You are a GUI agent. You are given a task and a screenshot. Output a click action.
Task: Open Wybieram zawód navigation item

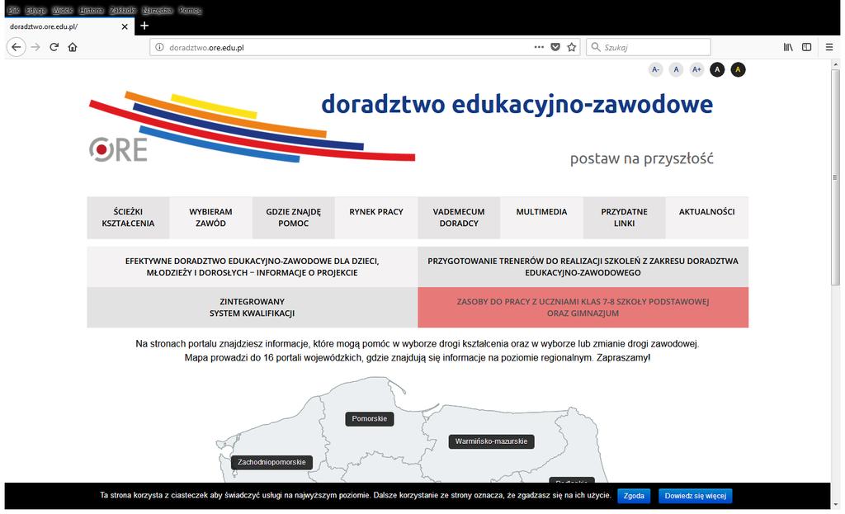[210, 218]
